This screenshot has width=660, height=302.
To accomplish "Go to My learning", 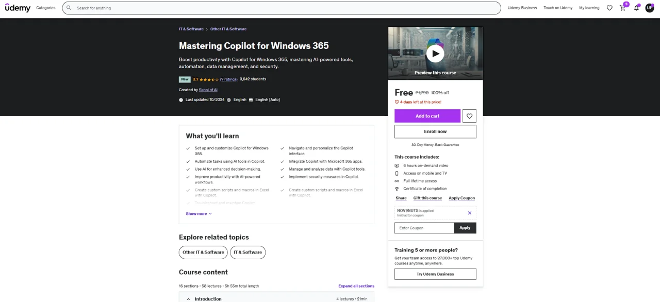I will coord(589,8).
